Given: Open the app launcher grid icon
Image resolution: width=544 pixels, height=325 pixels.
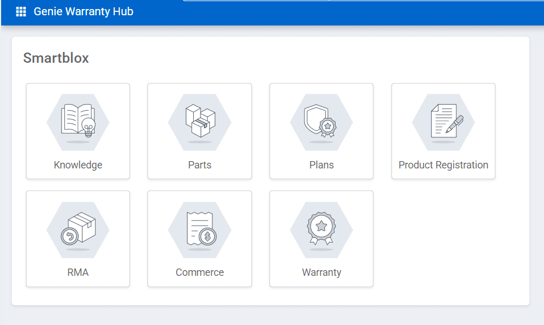Looking at the screenshot, I should pos(21,11).
